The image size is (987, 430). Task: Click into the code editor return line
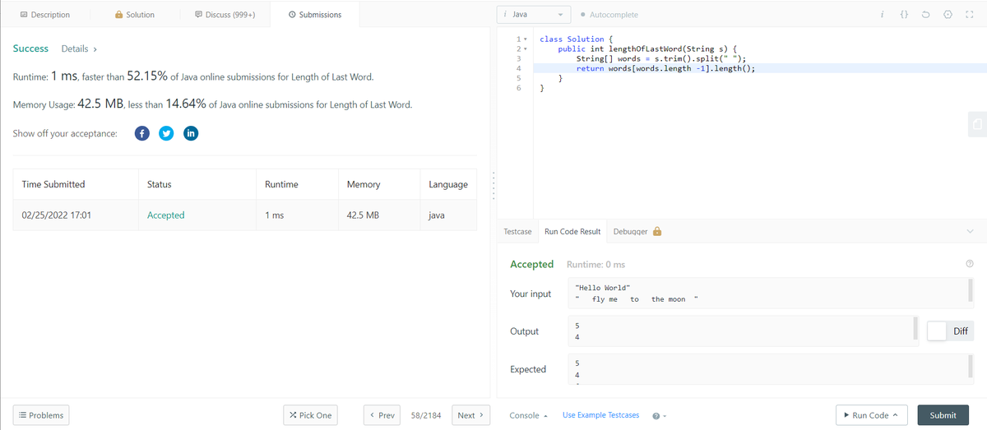click(665, 69)
